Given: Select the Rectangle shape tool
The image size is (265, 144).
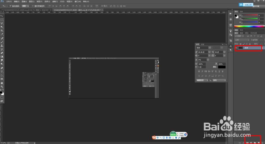Looking at the screenshot, I should (2, 79).
